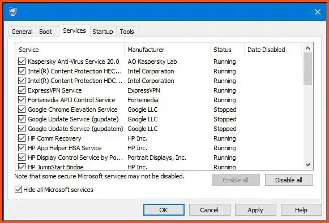Toggle Google Update Service (gupdatem) checkbox
Screen dimensions: 329x223
pos(22,129)
